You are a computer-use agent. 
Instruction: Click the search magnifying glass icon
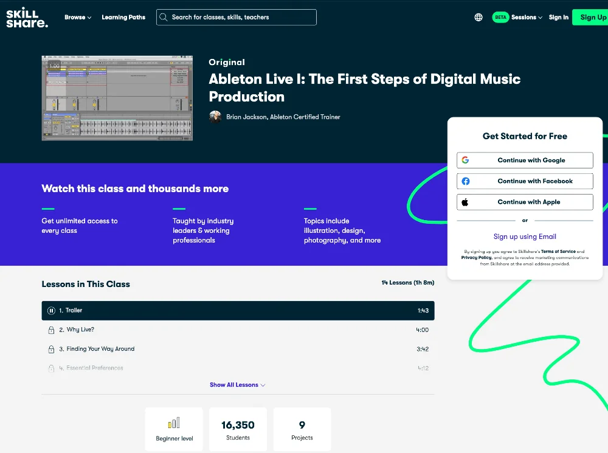click(x=164, y=17)
